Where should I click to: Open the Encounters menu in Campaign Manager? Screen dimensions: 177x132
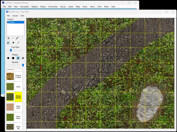click(x=24, y=7)
